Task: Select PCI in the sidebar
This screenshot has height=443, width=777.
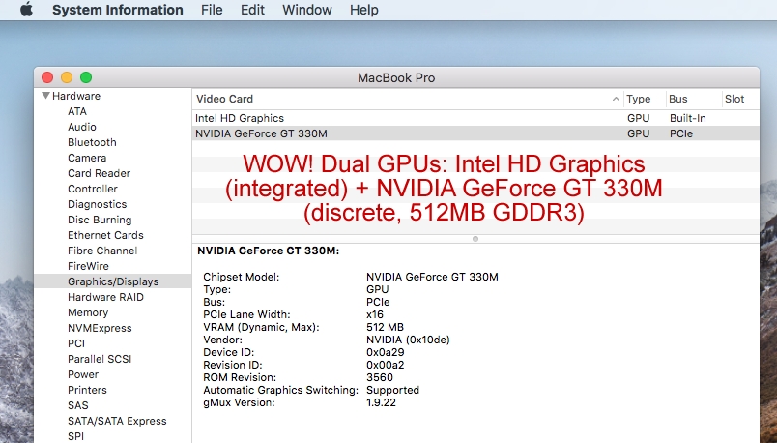Action: [76, 343]
